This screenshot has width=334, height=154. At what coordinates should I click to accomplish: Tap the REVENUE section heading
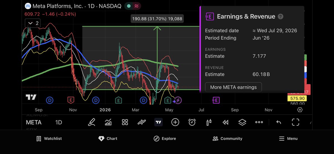[214, 68]
